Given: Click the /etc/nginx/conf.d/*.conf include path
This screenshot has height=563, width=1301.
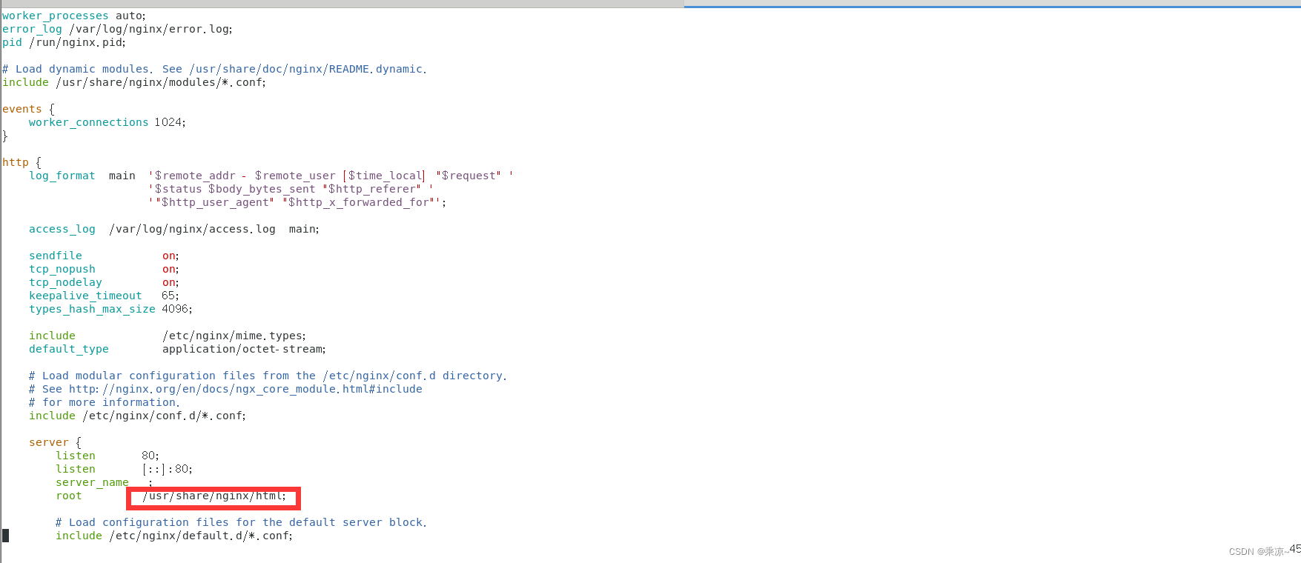Looking at the screenshot, I should (162, 416).
